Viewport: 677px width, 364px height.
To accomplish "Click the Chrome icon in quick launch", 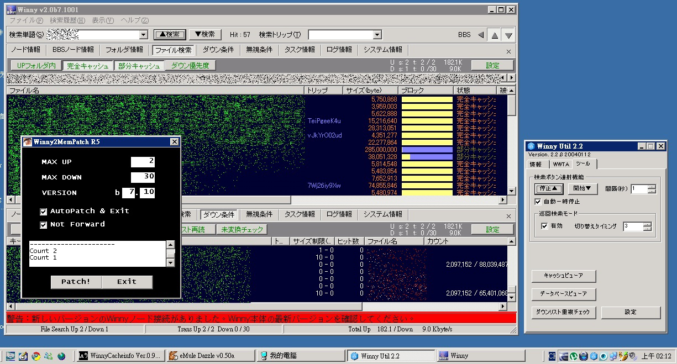I will coord(36,356).
